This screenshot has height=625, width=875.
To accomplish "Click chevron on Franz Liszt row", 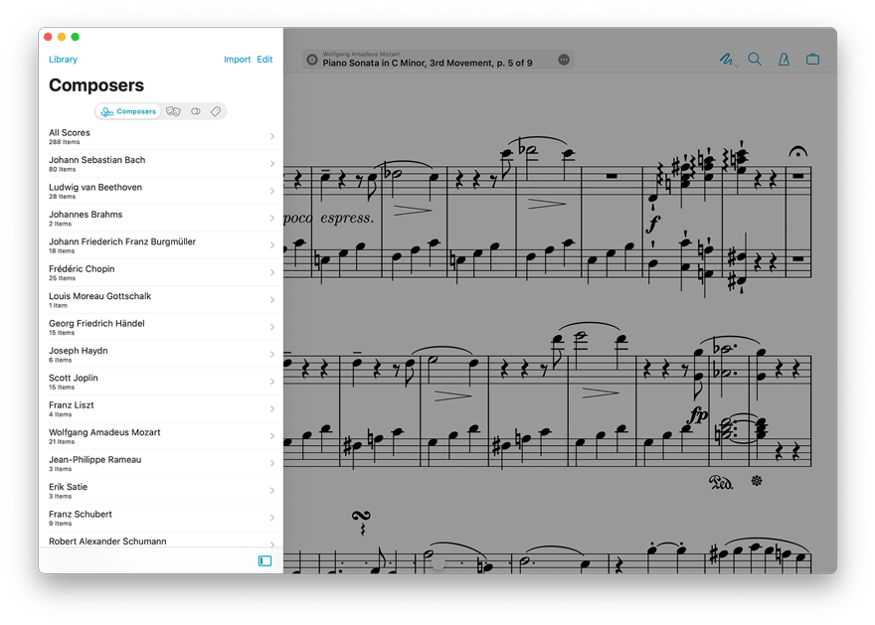I will [272, 408].
